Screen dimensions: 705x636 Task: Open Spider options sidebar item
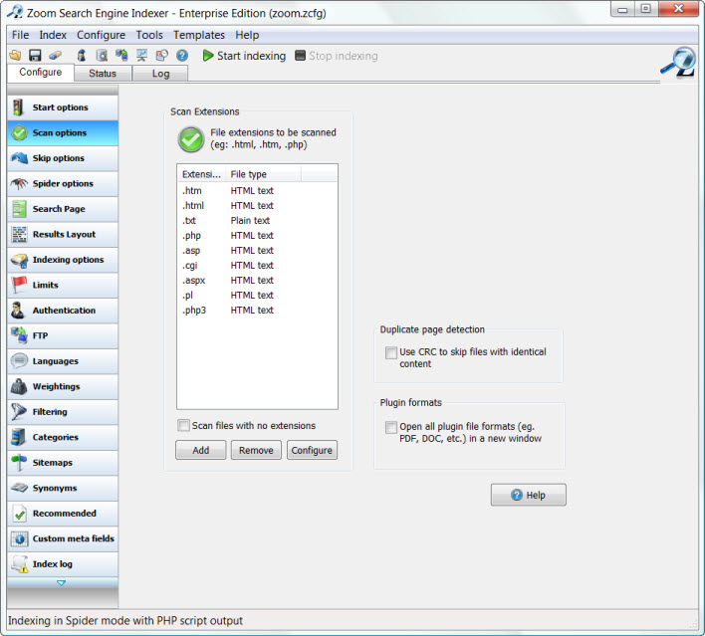pyautogui.click(x=63, y=183)
